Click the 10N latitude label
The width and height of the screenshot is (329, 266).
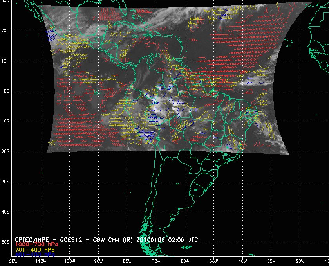(x=5, y=61)
